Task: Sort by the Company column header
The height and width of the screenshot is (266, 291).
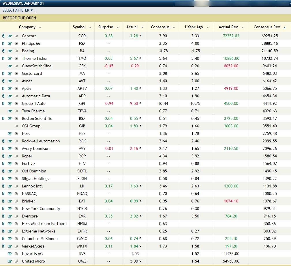Action: [30, 27]
